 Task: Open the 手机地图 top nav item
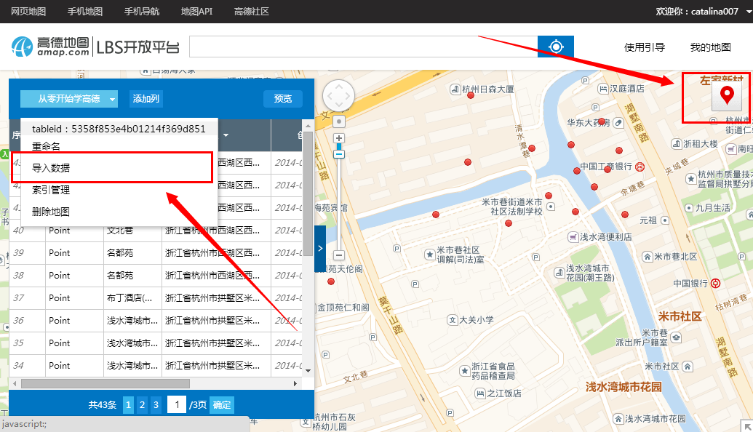[85, 12]
